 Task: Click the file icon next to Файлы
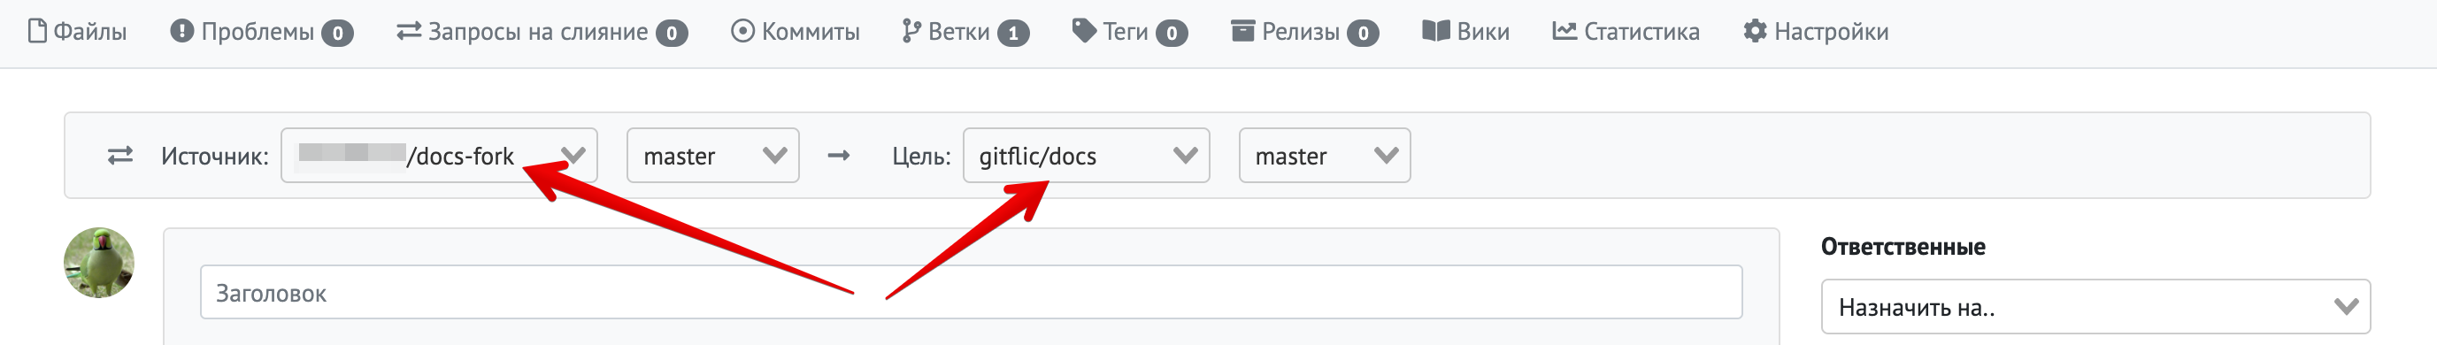[37, 31]
